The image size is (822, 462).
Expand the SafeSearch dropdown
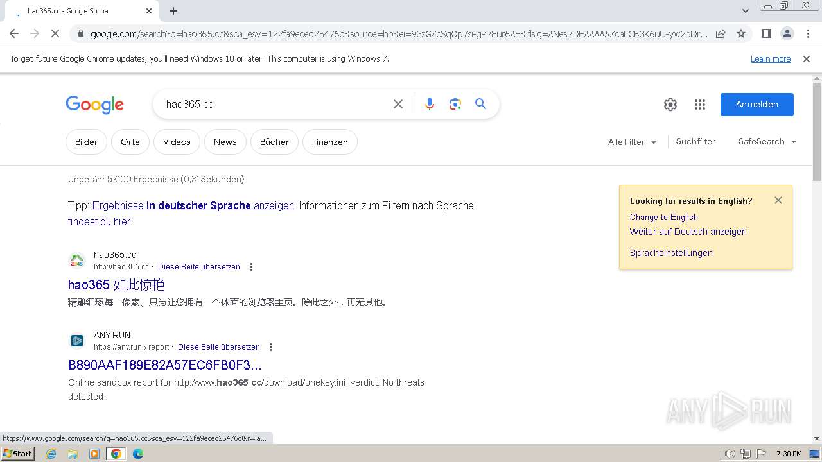[x=767, y=142]
